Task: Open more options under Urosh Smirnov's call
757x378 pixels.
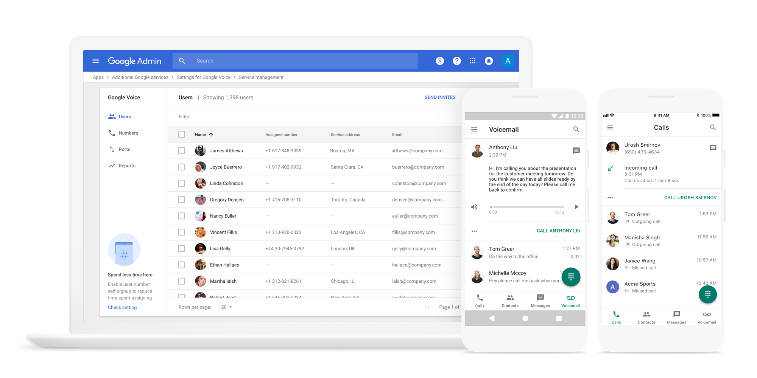Action: (610, 198)
